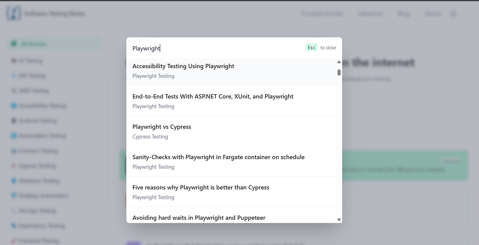Click "Cypress Testing" label under Playwright vs Cypress

coord(150,137)
